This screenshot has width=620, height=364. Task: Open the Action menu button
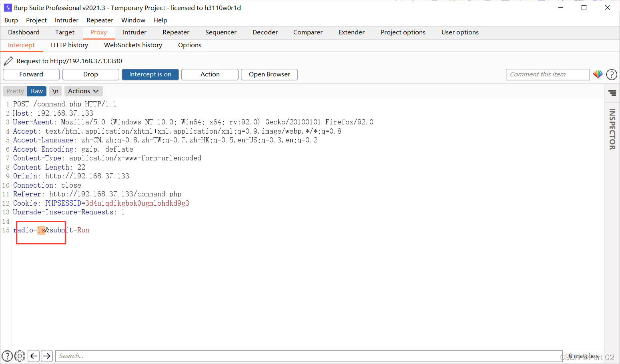pyautogui.click(x=210, y=74)
